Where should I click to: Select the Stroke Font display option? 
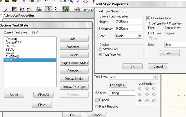(100, 49)
